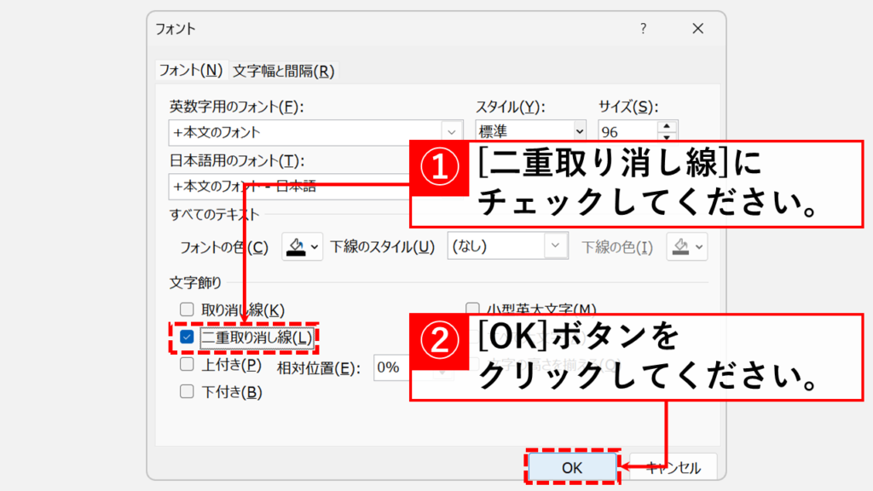Expand the 下線のスタイル dropdown
Screen dimensions: 873x491
pyautogui.click(x=556, y=247)
